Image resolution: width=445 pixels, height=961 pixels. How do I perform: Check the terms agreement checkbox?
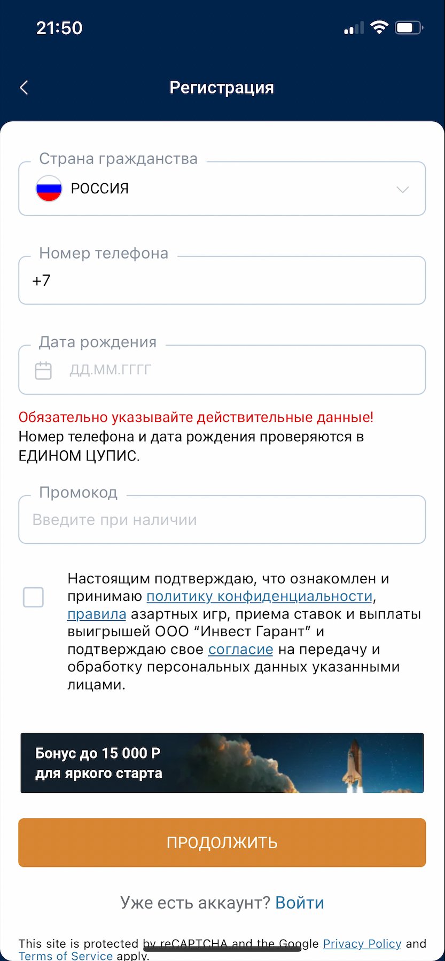(x=33, y=597)
